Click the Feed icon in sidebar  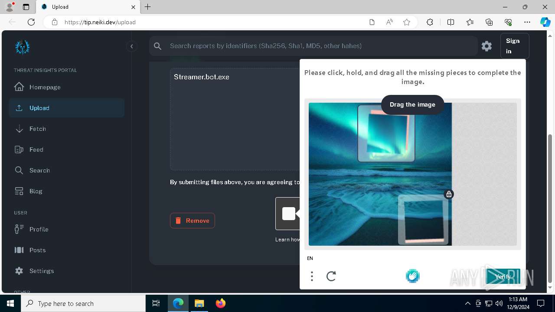click(19, 149)
